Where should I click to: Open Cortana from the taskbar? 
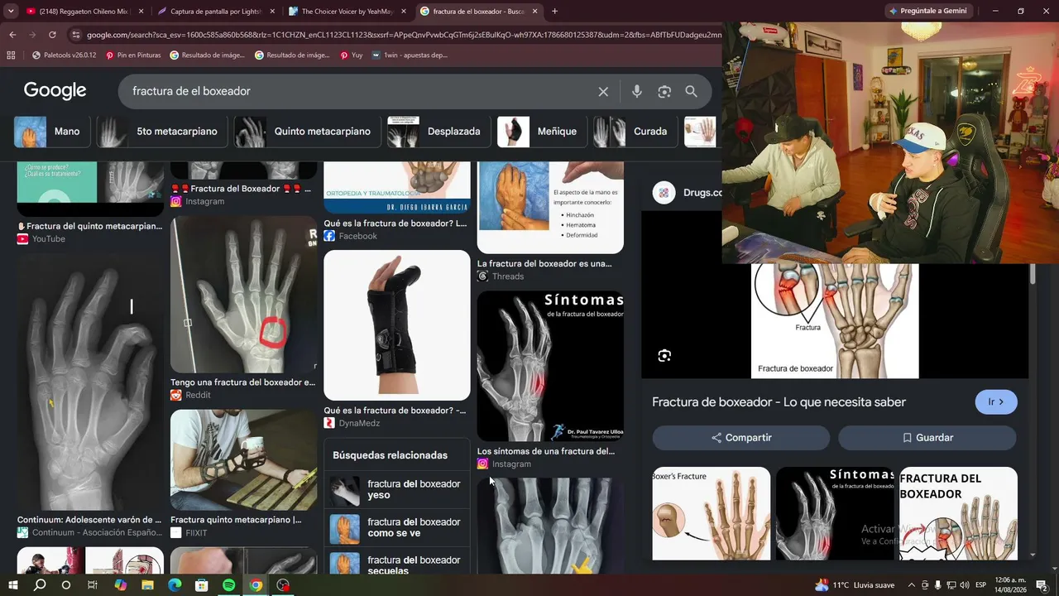(x=66, y=585)
